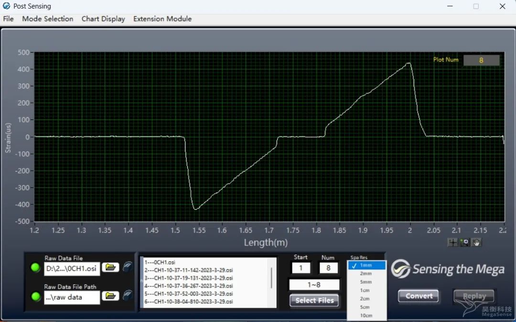
Task: Click the crosshair cursor tool below the chart
Action: tap(452, 242)
